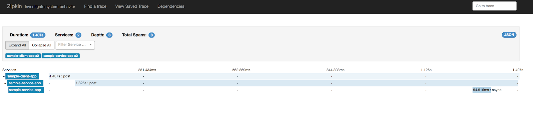Viewport: 533px width, 136px height.
Task: Collapse the sample-client-app span row
Action: tap(4, 76)
